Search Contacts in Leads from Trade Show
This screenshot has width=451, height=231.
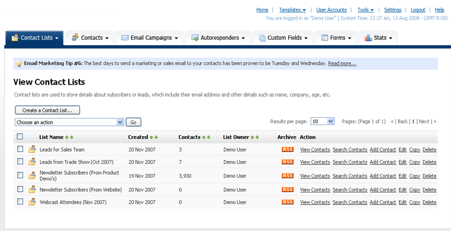pyautogui.click(x=350, y=162)
